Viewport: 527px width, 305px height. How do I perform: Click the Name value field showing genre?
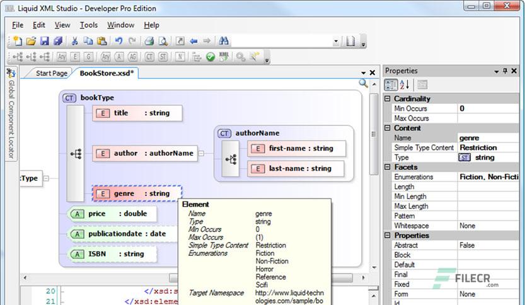tap(488, 138)
